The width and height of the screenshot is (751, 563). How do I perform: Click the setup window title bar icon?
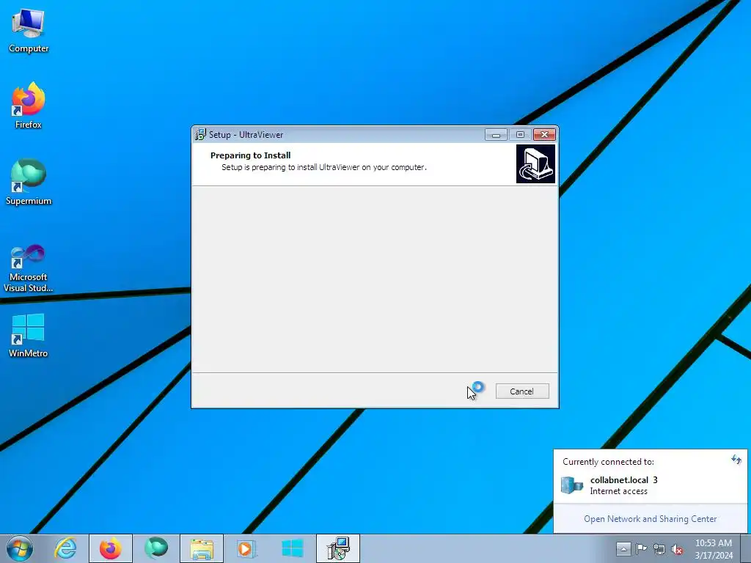(x=200, y=135)
